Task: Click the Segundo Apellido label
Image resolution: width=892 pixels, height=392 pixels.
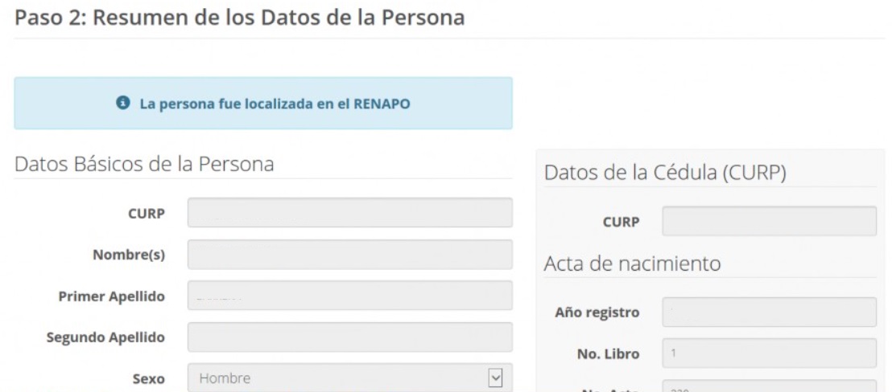Action: pos(105,337)
